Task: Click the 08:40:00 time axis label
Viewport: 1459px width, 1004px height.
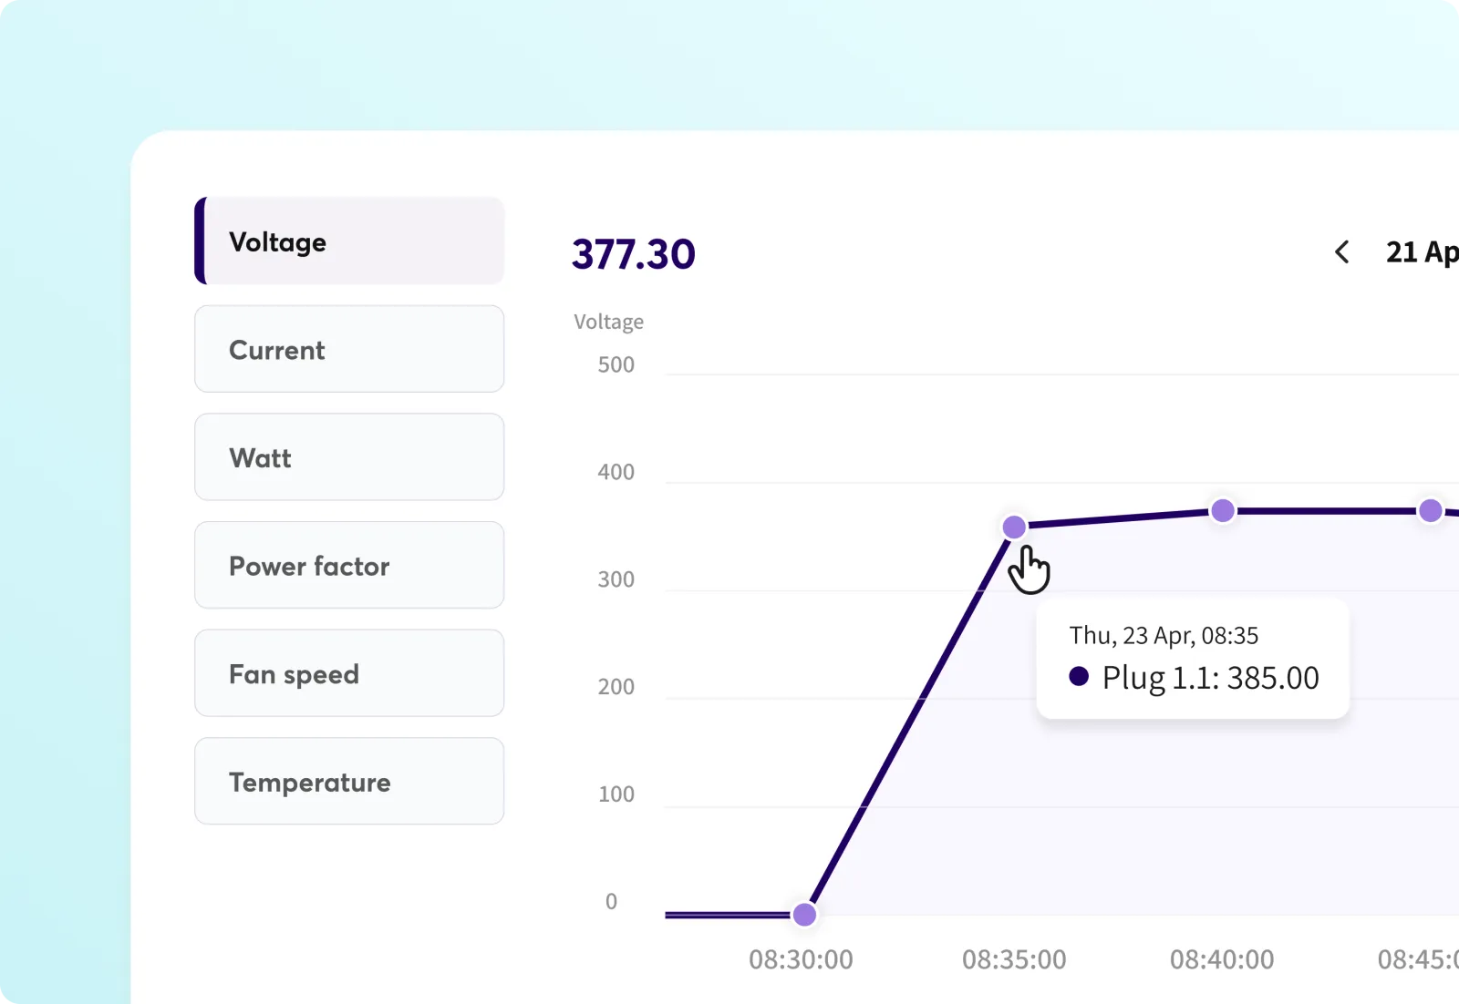Action: tap(1222, 959)
